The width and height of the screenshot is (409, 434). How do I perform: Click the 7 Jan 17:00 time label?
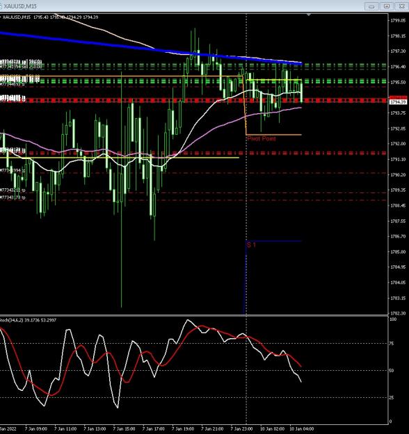[154, 429]
